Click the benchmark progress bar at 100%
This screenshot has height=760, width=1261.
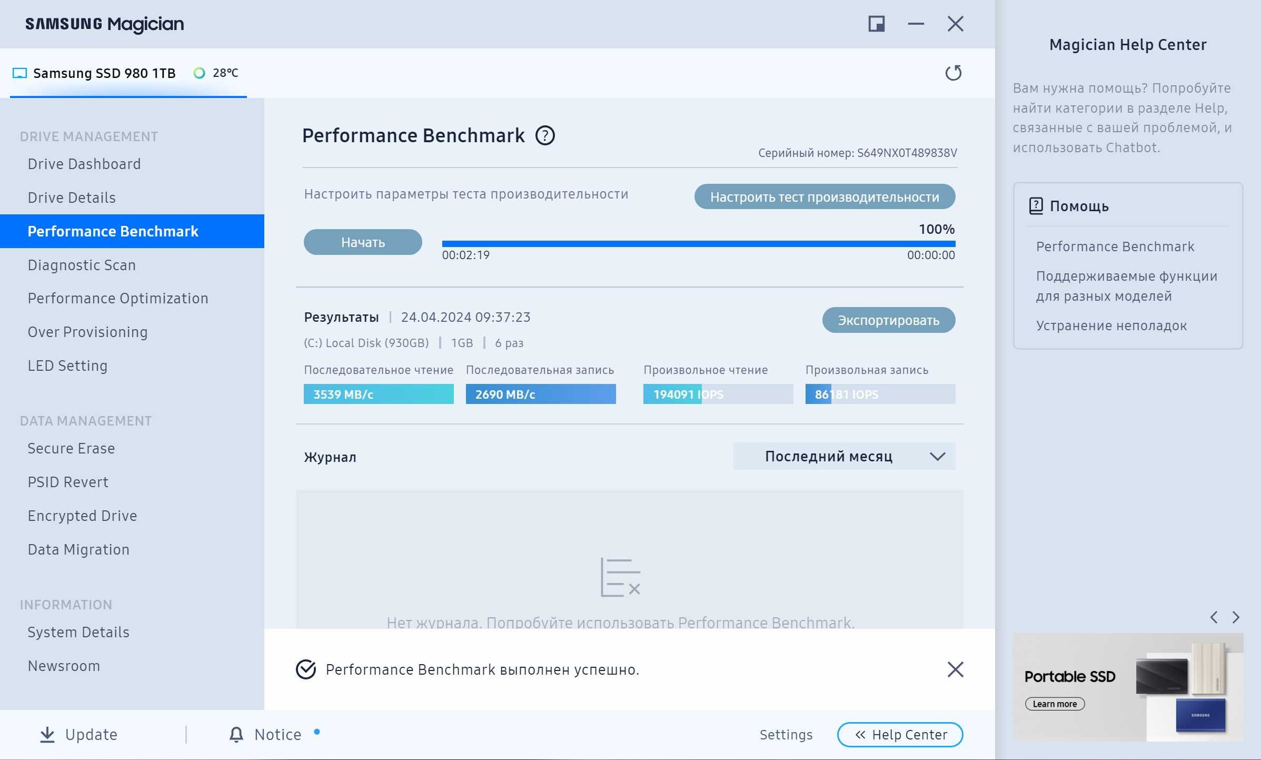coord(699,244)
